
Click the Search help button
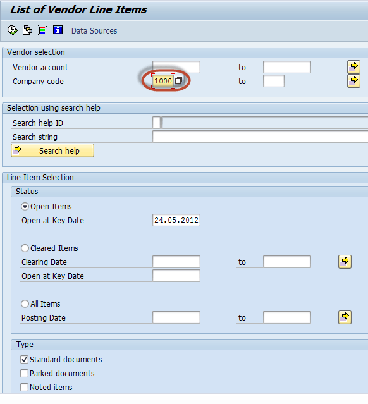[x=52, y=150]
